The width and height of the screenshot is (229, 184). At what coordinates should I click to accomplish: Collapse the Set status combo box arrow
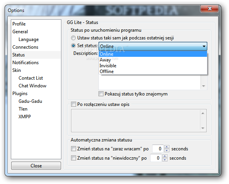click(x=204, y=46)
